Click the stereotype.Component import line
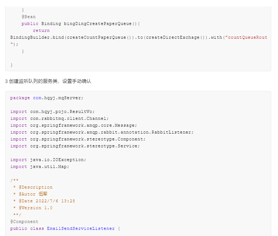The image size is (278, 236). [x=78, y=139]
